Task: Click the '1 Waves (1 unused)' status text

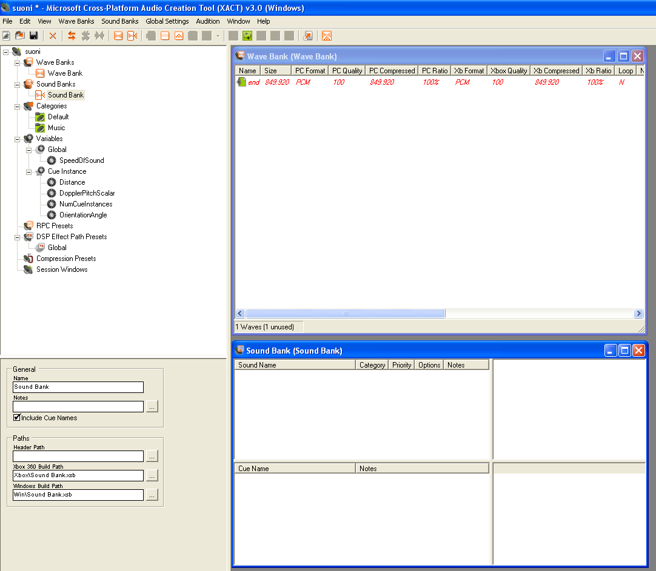Action: click(265, 327)
